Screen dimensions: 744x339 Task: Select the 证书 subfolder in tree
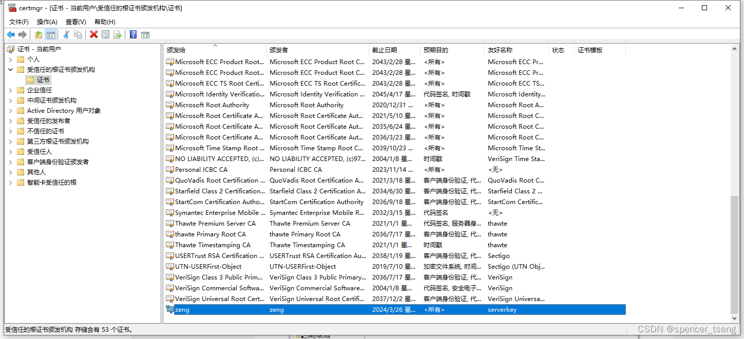point(43,80)
